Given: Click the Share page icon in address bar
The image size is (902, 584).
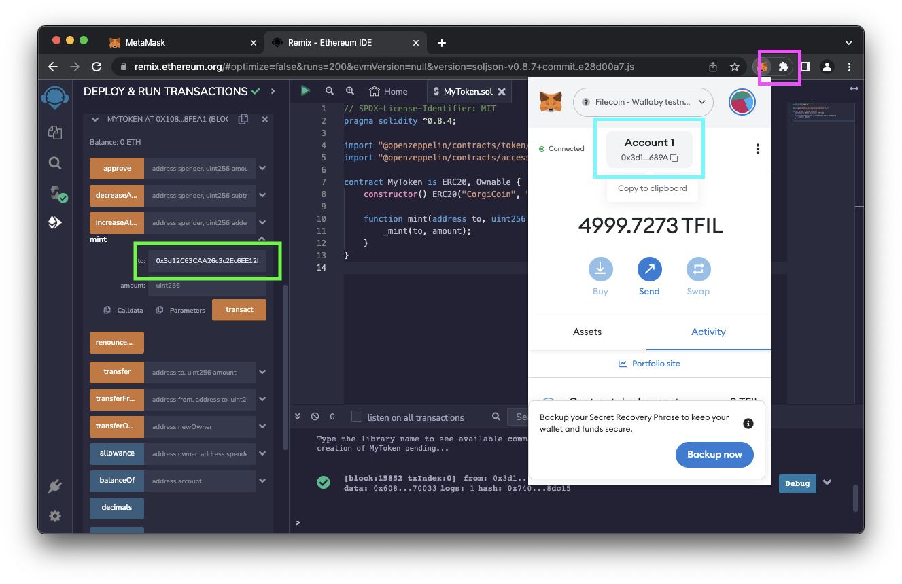Looking at the screenshot, I should 713,67.
